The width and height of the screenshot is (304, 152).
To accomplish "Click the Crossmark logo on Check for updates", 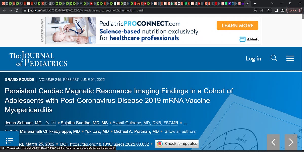I will [x=160, y=144].
